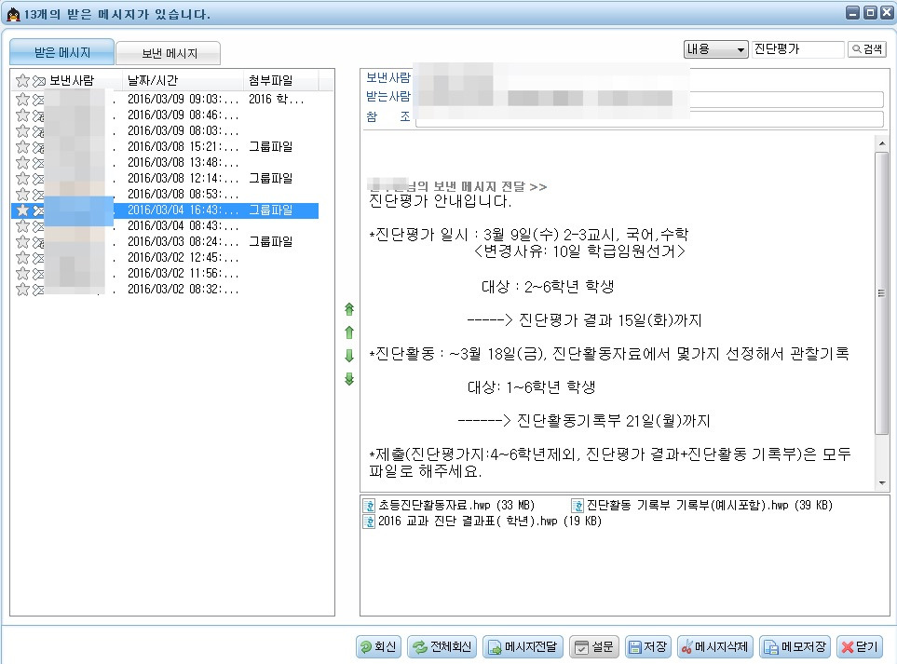Toggle star on the 2016/03/02 08:32 message
Screen dimensions: 897x664
(x=23, y=290)
